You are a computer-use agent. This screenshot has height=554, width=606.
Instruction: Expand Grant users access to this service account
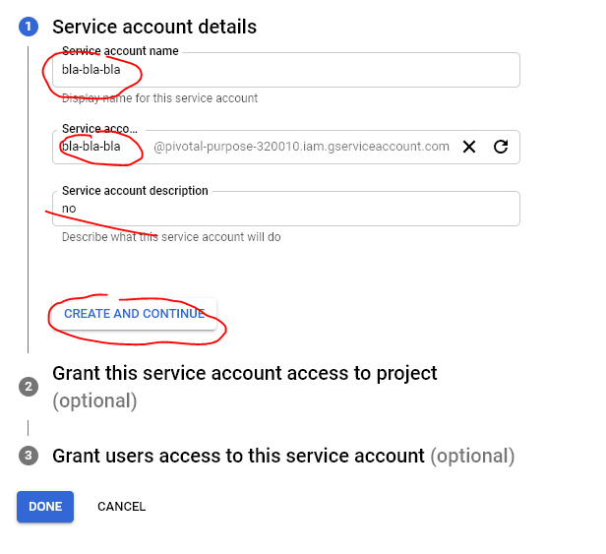coord(238,456)
